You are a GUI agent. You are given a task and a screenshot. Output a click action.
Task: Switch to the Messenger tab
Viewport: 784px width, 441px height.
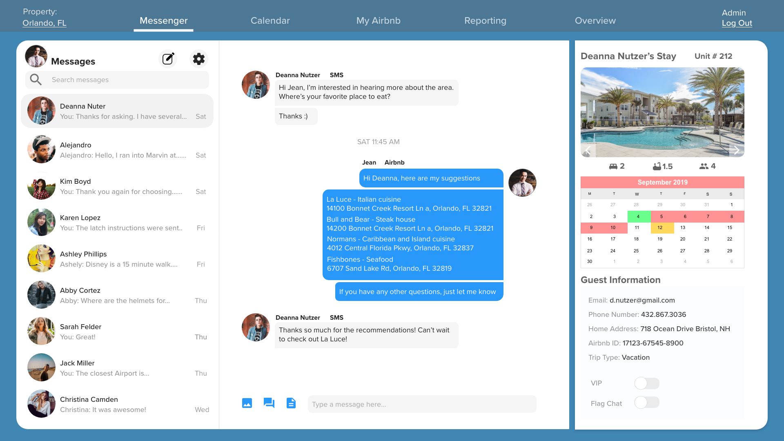click(x=163, y=20)
